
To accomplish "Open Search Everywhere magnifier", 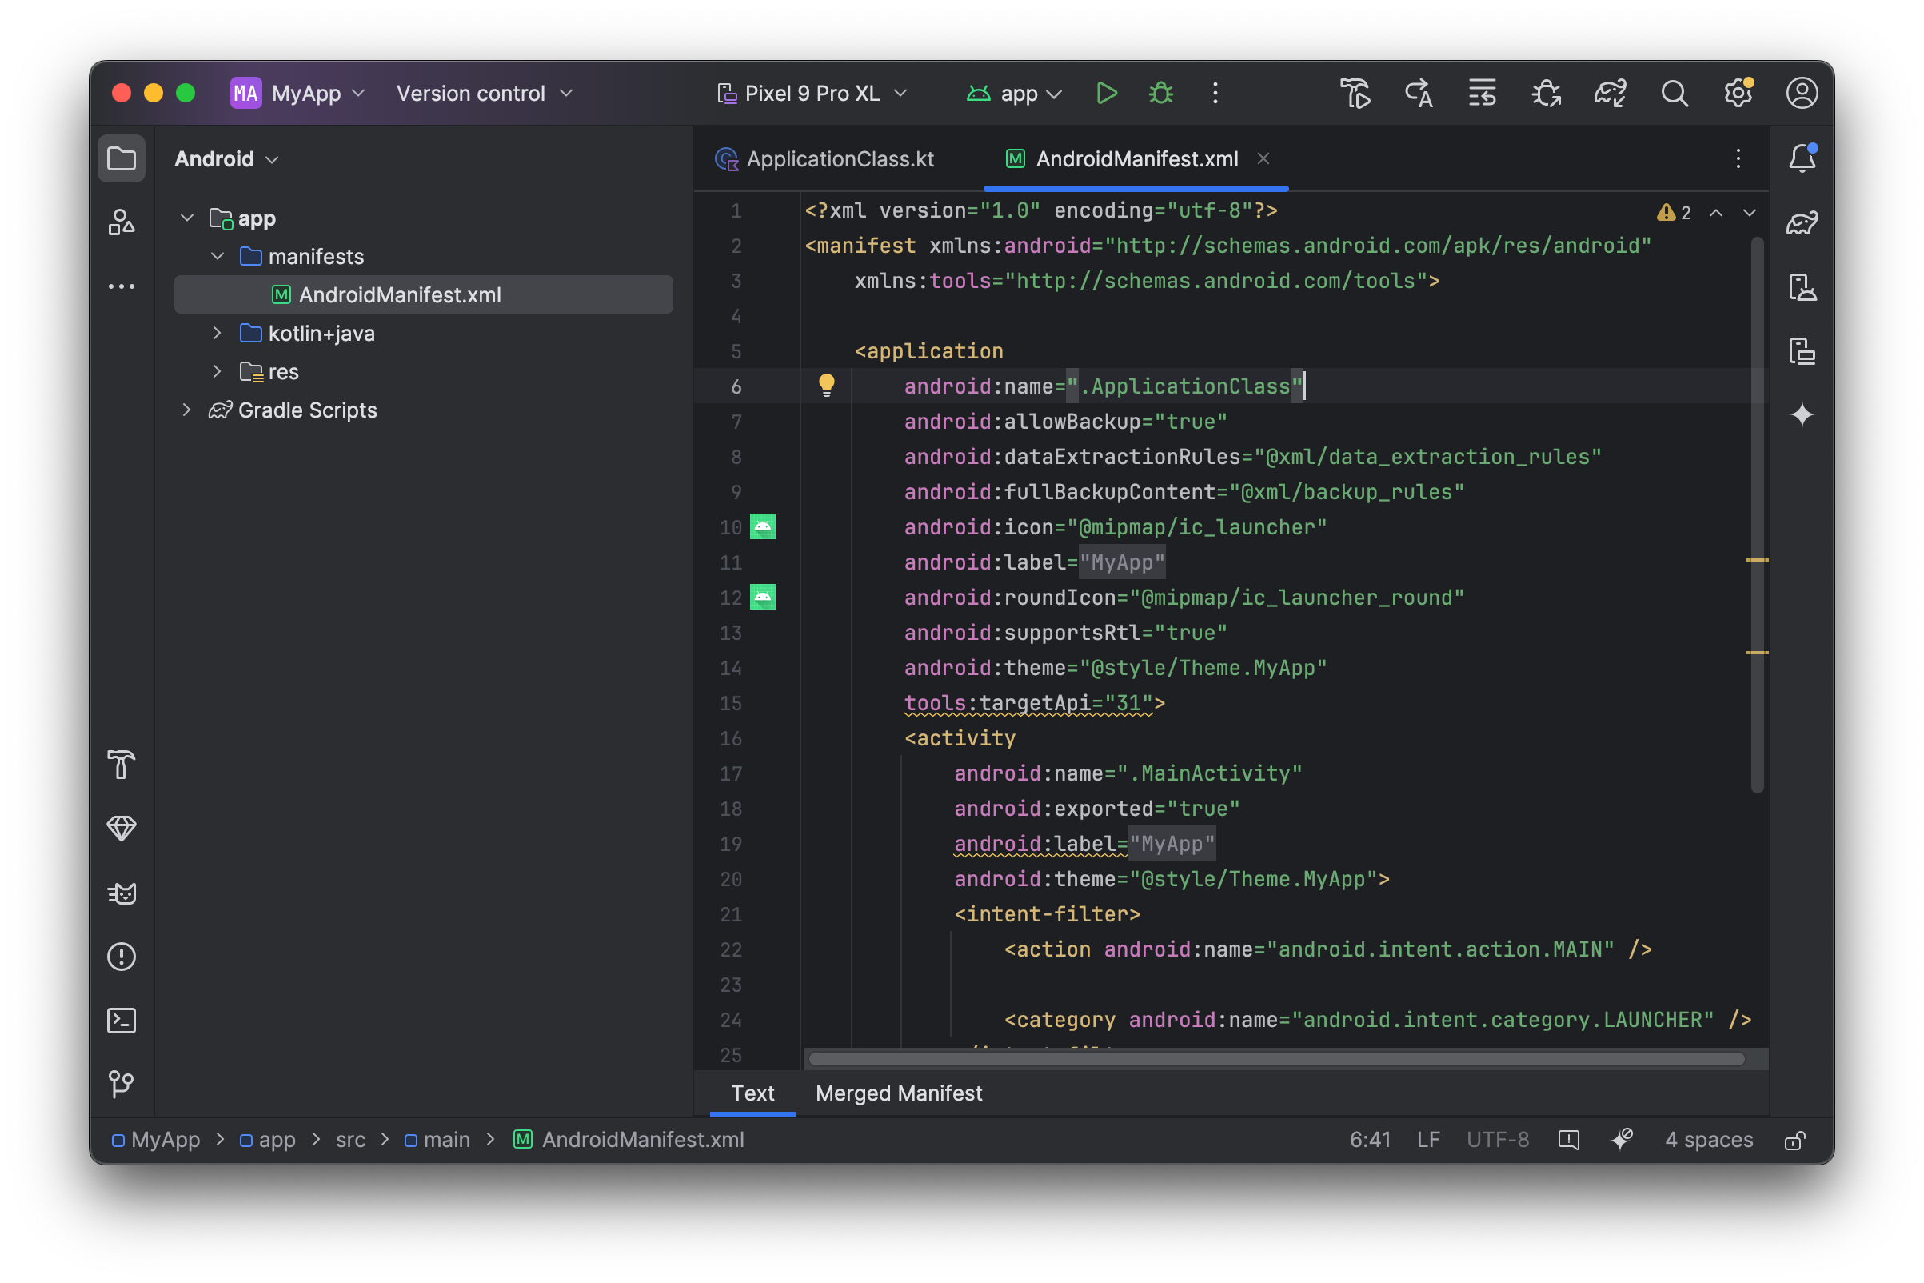I will 1674,94.
